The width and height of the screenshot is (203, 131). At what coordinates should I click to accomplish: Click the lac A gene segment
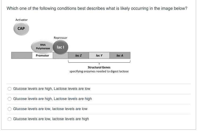tap(120, 55)
